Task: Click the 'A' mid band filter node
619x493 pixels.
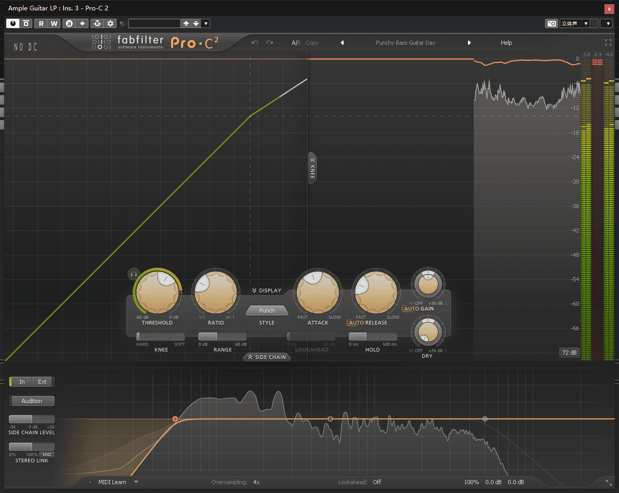Action: 331,419
